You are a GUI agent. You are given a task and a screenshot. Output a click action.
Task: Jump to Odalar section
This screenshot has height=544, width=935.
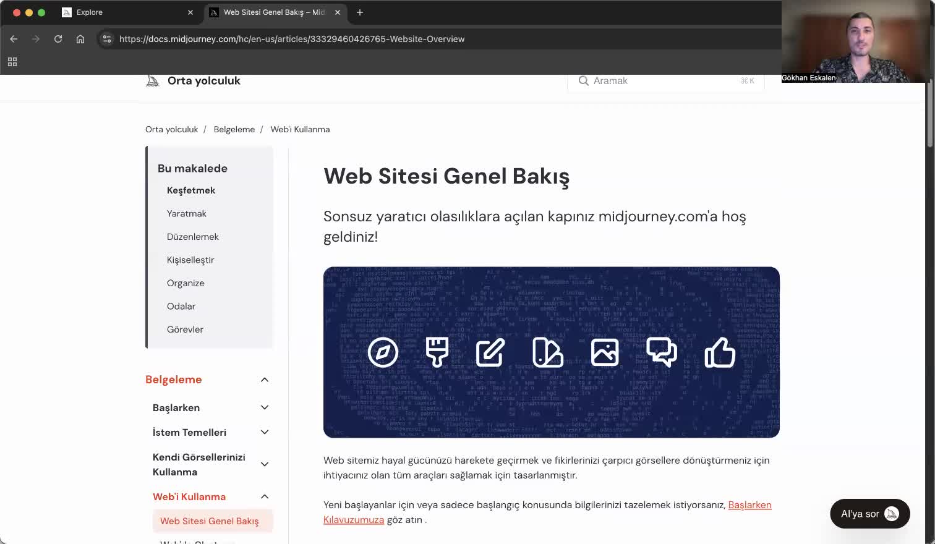(181, 306)
